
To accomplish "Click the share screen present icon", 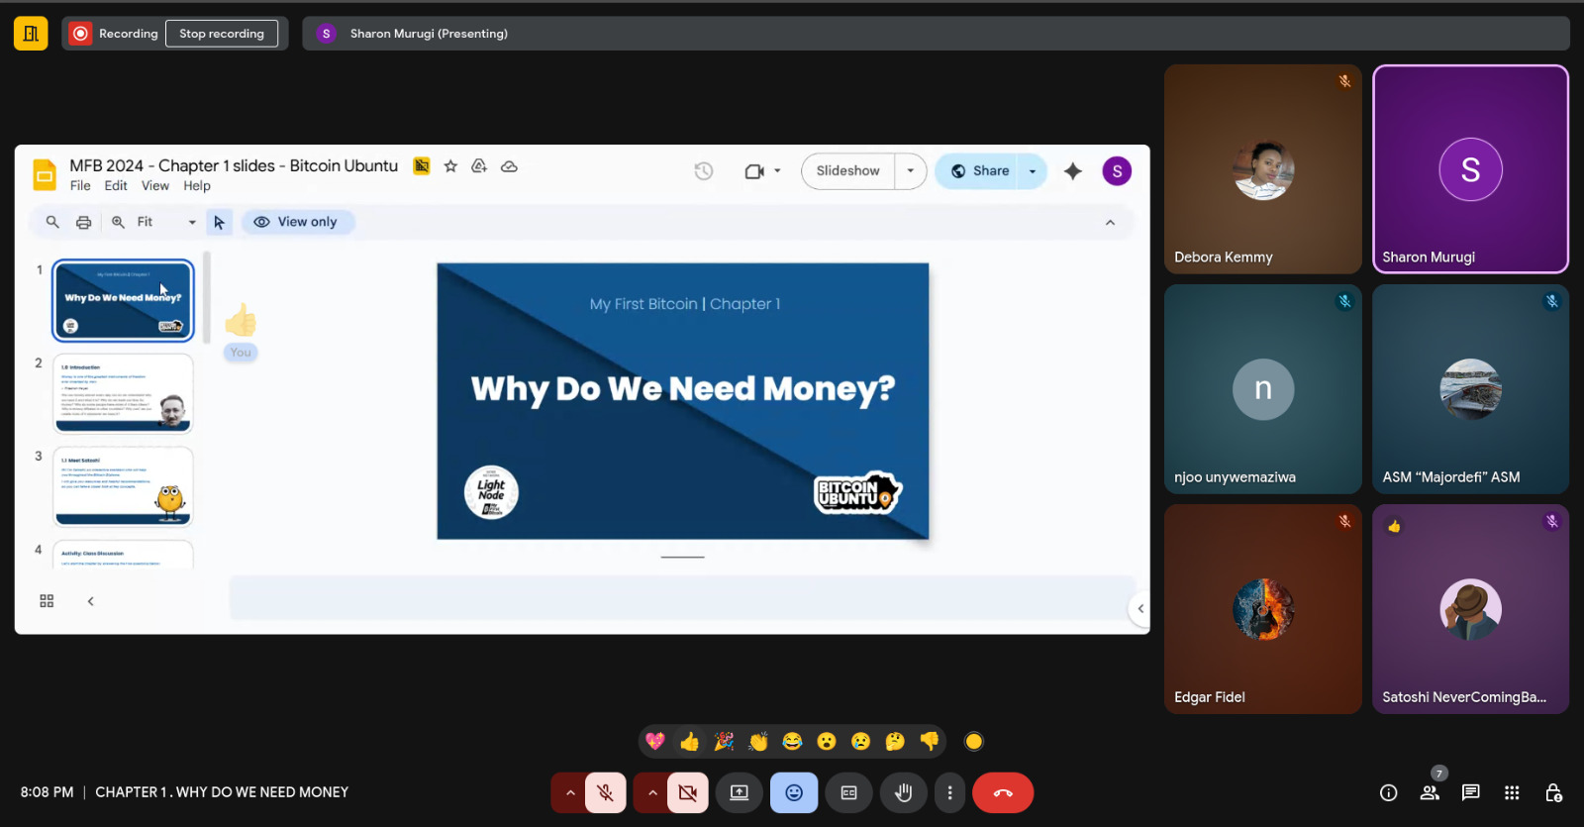I will pos(740,792).
